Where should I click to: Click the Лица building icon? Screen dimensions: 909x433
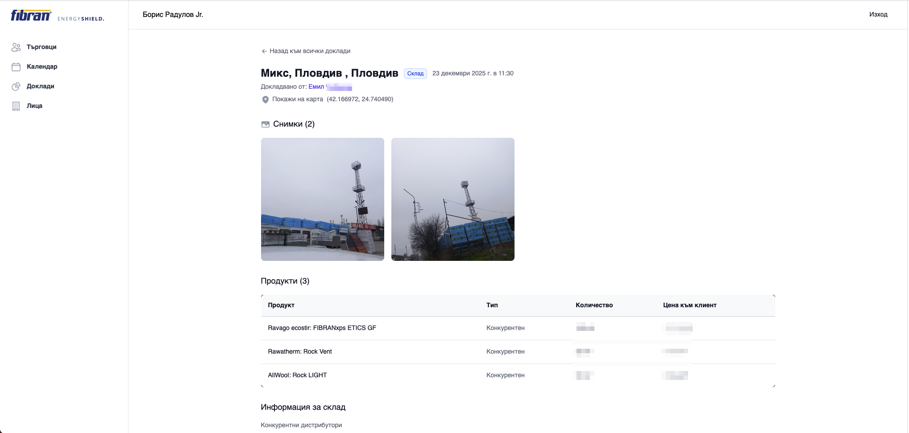tap(16, 106)
